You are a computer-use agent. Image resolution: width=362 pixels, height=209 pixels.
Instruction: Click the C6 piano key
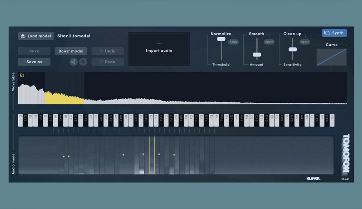click(x=312, y=120)
